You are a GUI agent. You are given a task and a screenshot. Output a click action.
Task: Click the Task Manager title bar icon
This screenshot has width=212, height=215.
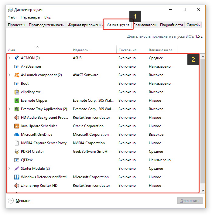(10, 10)
